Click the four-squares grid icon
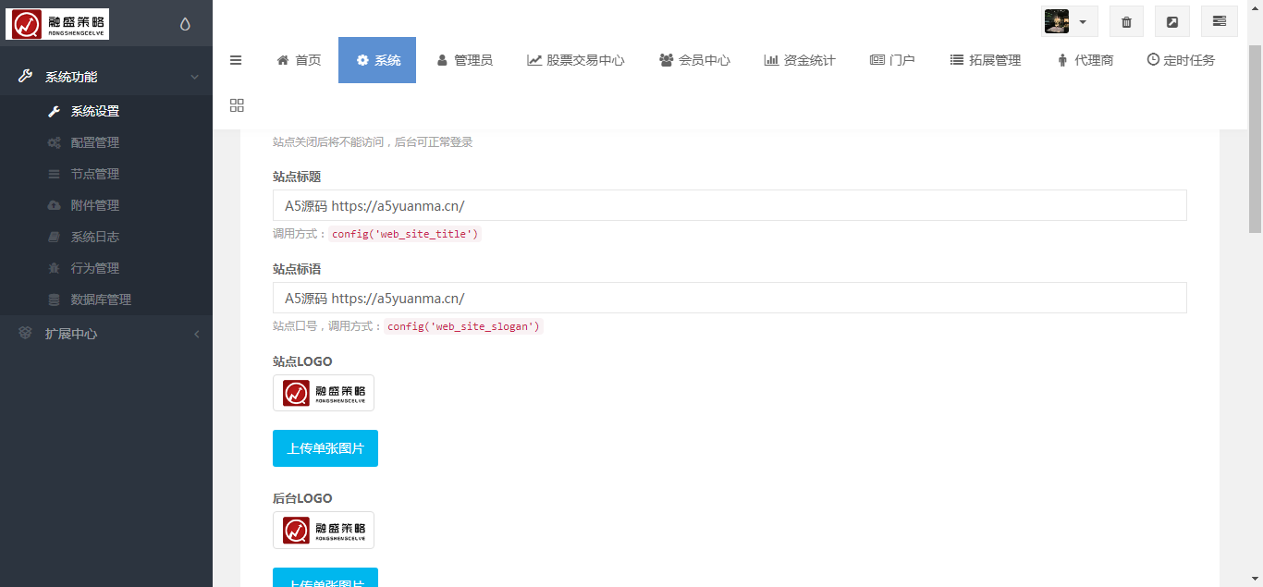This screenshot has width=1263, height=587. tap(237, 105)
